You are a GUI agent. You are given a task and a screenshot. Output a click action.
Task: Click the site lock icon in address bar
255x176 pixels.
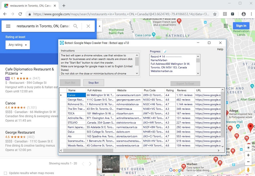click(30, 14)
